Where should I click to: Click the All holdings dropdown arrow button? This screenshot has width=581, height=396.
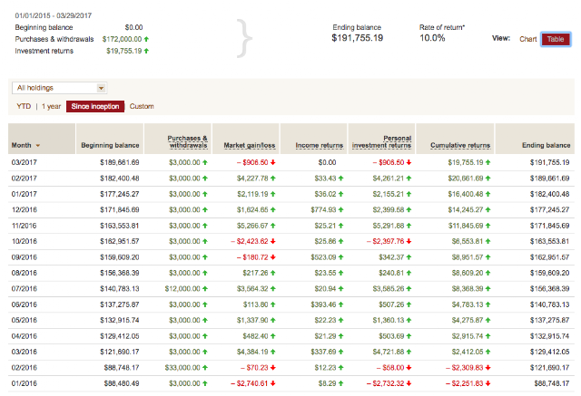tap(101, 88)
